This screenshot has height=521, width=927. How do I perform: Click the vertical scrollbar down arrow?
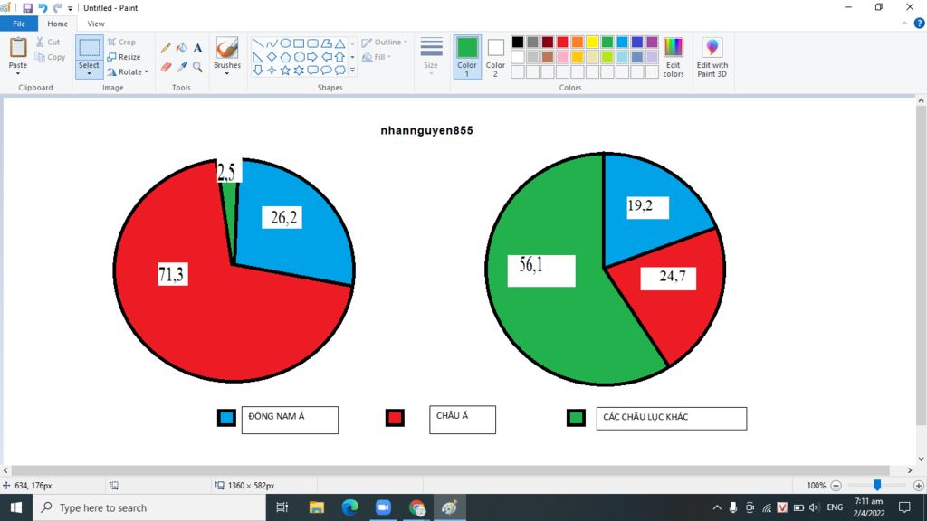[921, 459]
